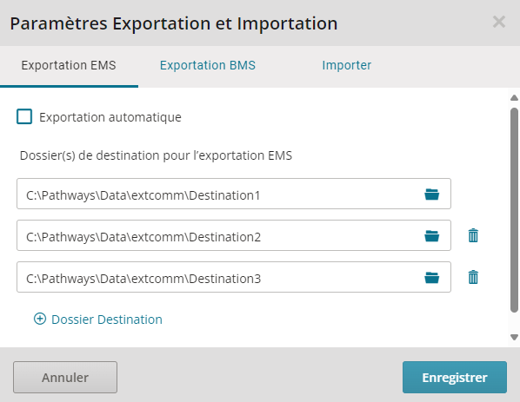The image size is (520, 402).
Task: Browse folder for the Destination1 path
Action: click(432, 194)
